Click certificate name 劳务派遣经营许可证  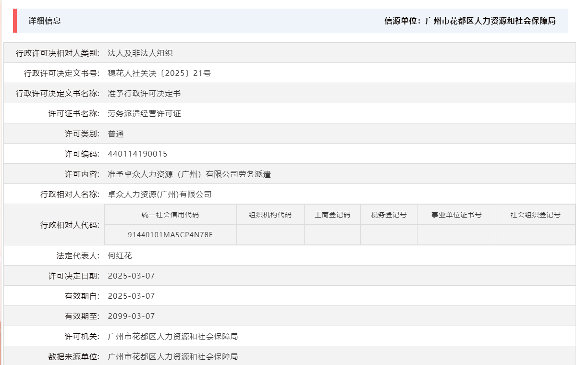(144, 113)
